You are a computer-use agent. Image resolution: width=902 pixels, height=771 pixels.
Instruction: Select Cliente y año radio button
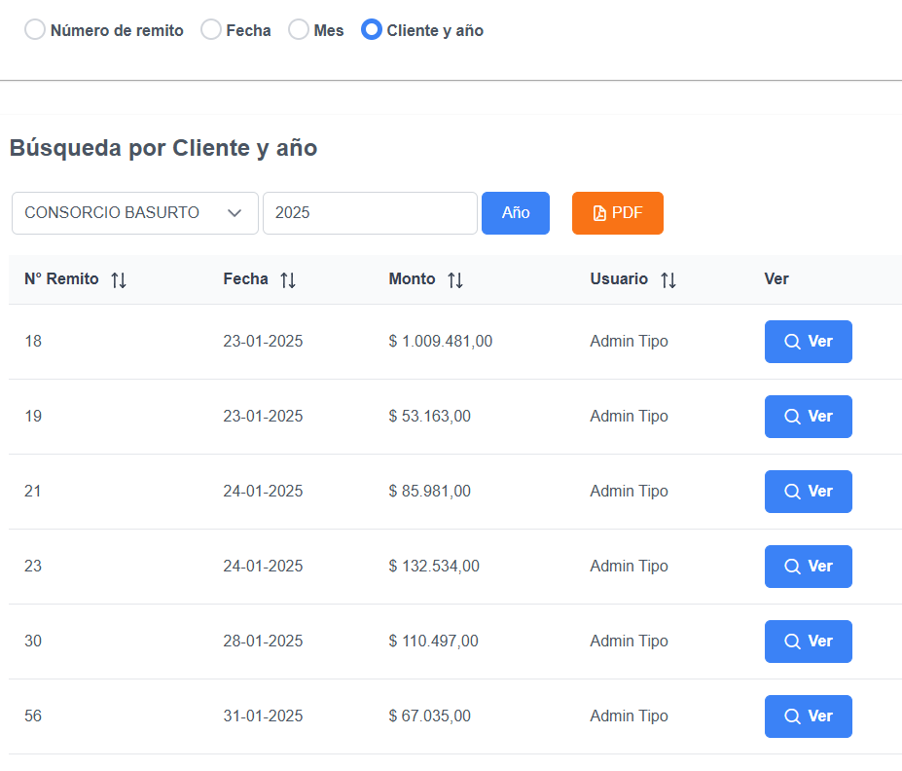click(x=371, y=30)
